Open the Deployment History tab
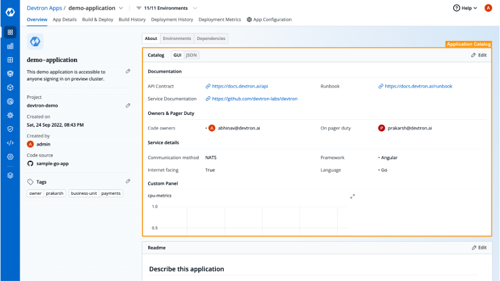The image size is (500, 281). pos(172,19)
